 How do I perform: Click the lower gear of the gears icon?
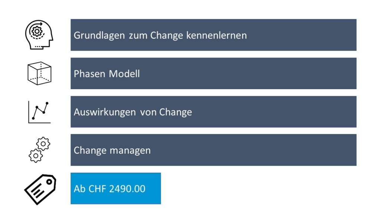click(36, 156)
